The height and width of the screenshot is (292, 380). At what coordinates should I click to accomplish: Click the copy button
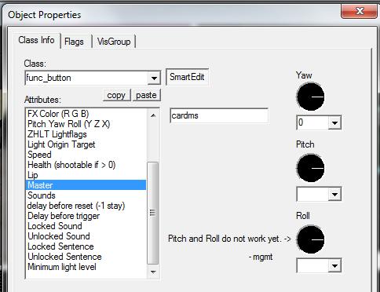116,95
